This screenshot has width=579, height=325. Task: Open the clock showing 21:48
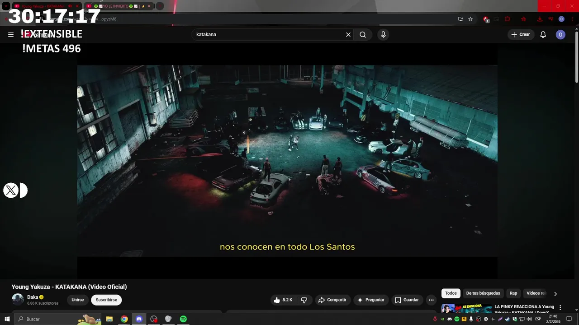[x=553, y=319]
